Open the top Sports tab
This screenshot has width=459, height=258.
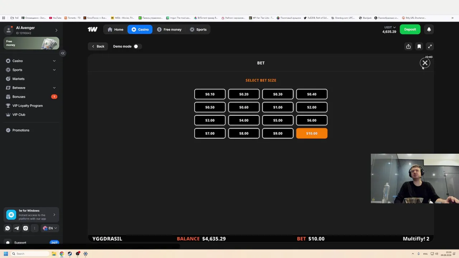[x=198, y=29]
